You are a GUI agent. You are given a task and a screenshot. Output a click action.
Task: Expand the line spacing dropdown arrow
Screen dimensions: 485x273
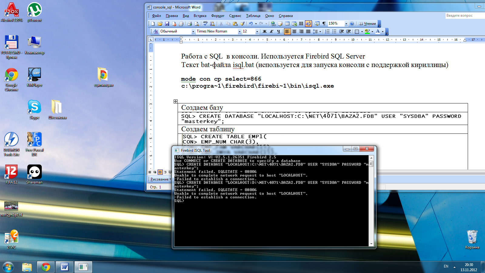coord(320,31)
